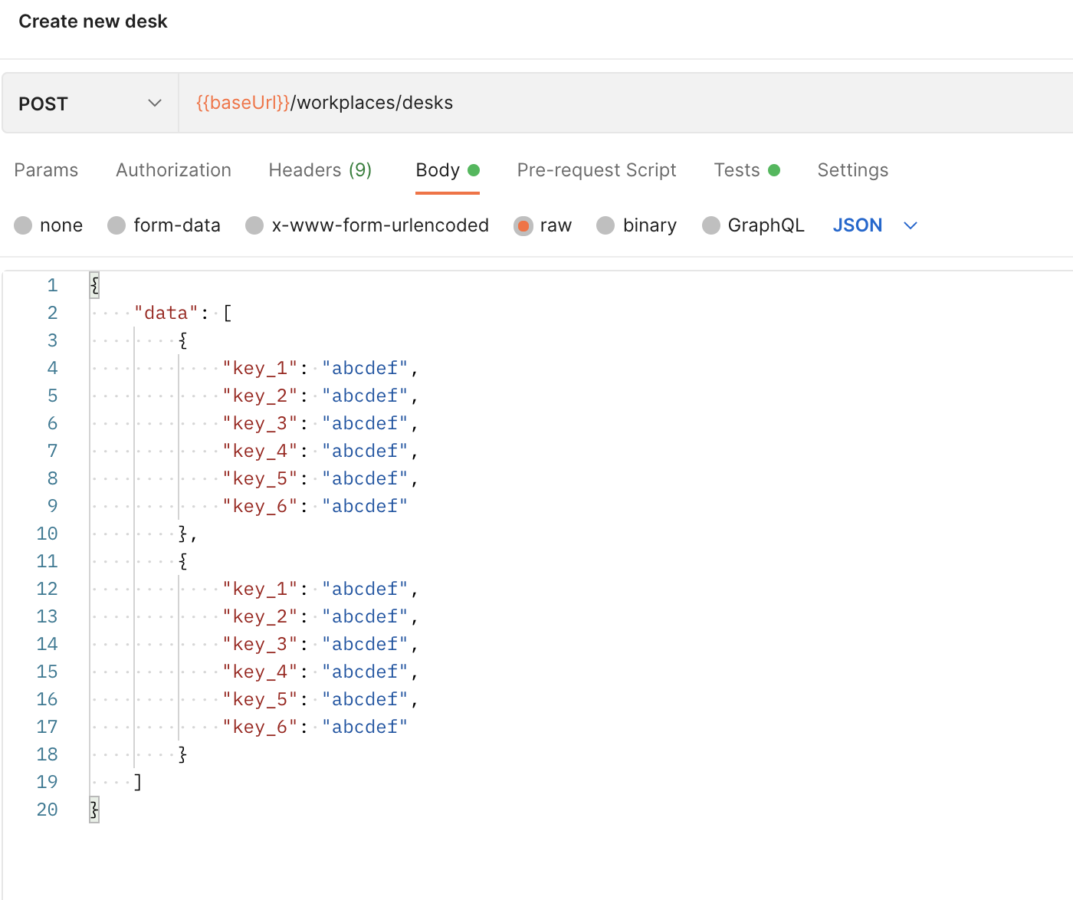Select the form-data radio option
Image resolution: width=1073 pixels, height=900 pixels.
coord(116,225)
